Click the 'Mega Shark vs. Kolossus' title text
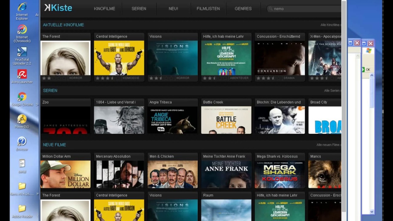The width and height of the screenshot is (393, 221). pyautogui.click(x=277, y=157)
